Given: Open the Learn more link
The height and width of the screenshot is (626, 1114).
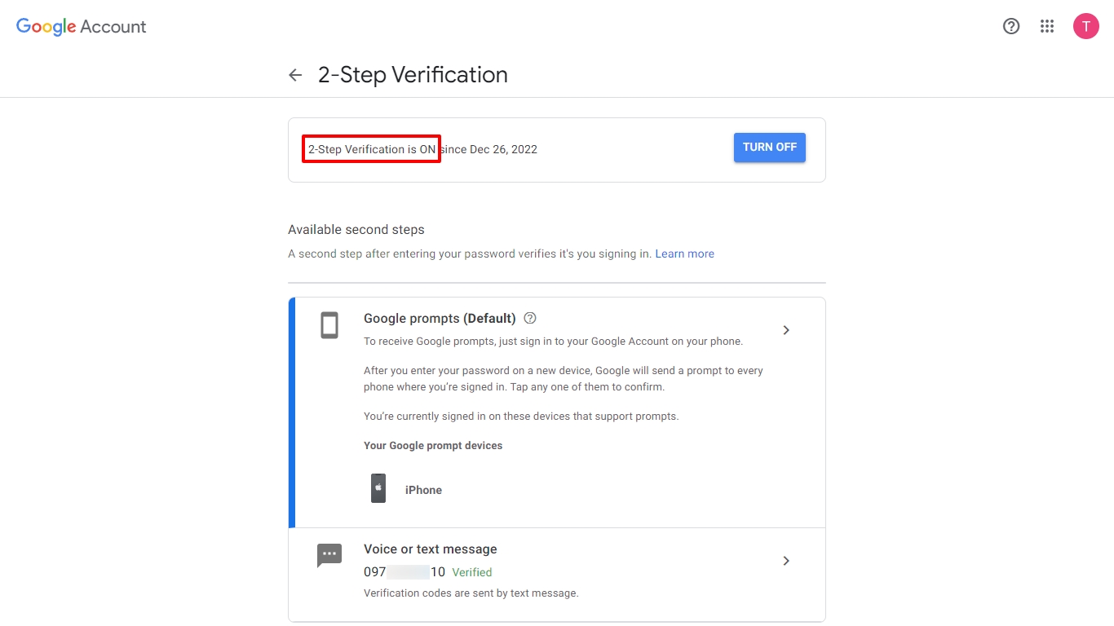Looking at the screenshot, I should point(684,253).
